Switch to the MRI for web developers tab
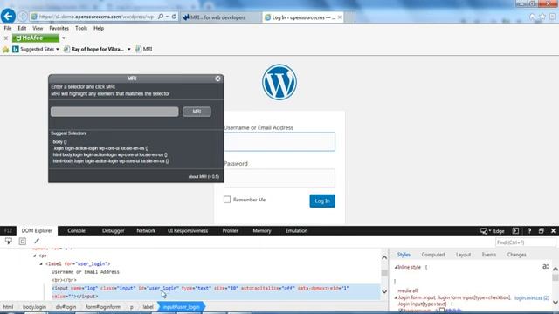Viewport: 559px width, 314px height. (x=221, y=17)
